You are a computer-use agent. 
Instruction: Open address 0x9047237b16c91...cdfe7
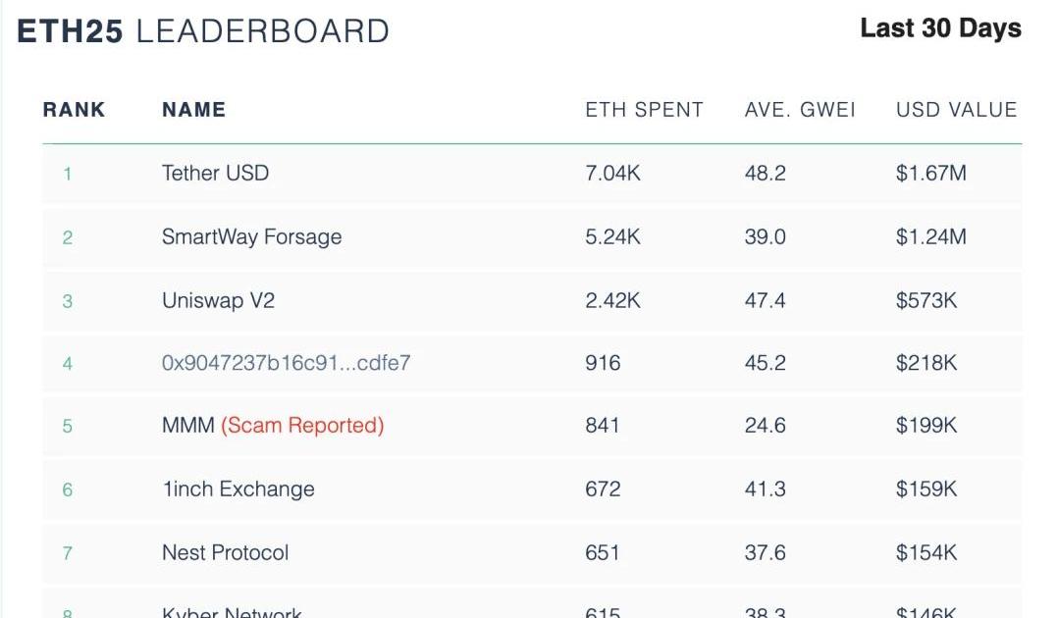click(x=286, y=364)
